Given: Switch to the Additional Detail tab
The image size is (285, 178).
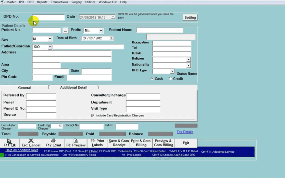Looking at the screenshot, I should 73,87.
